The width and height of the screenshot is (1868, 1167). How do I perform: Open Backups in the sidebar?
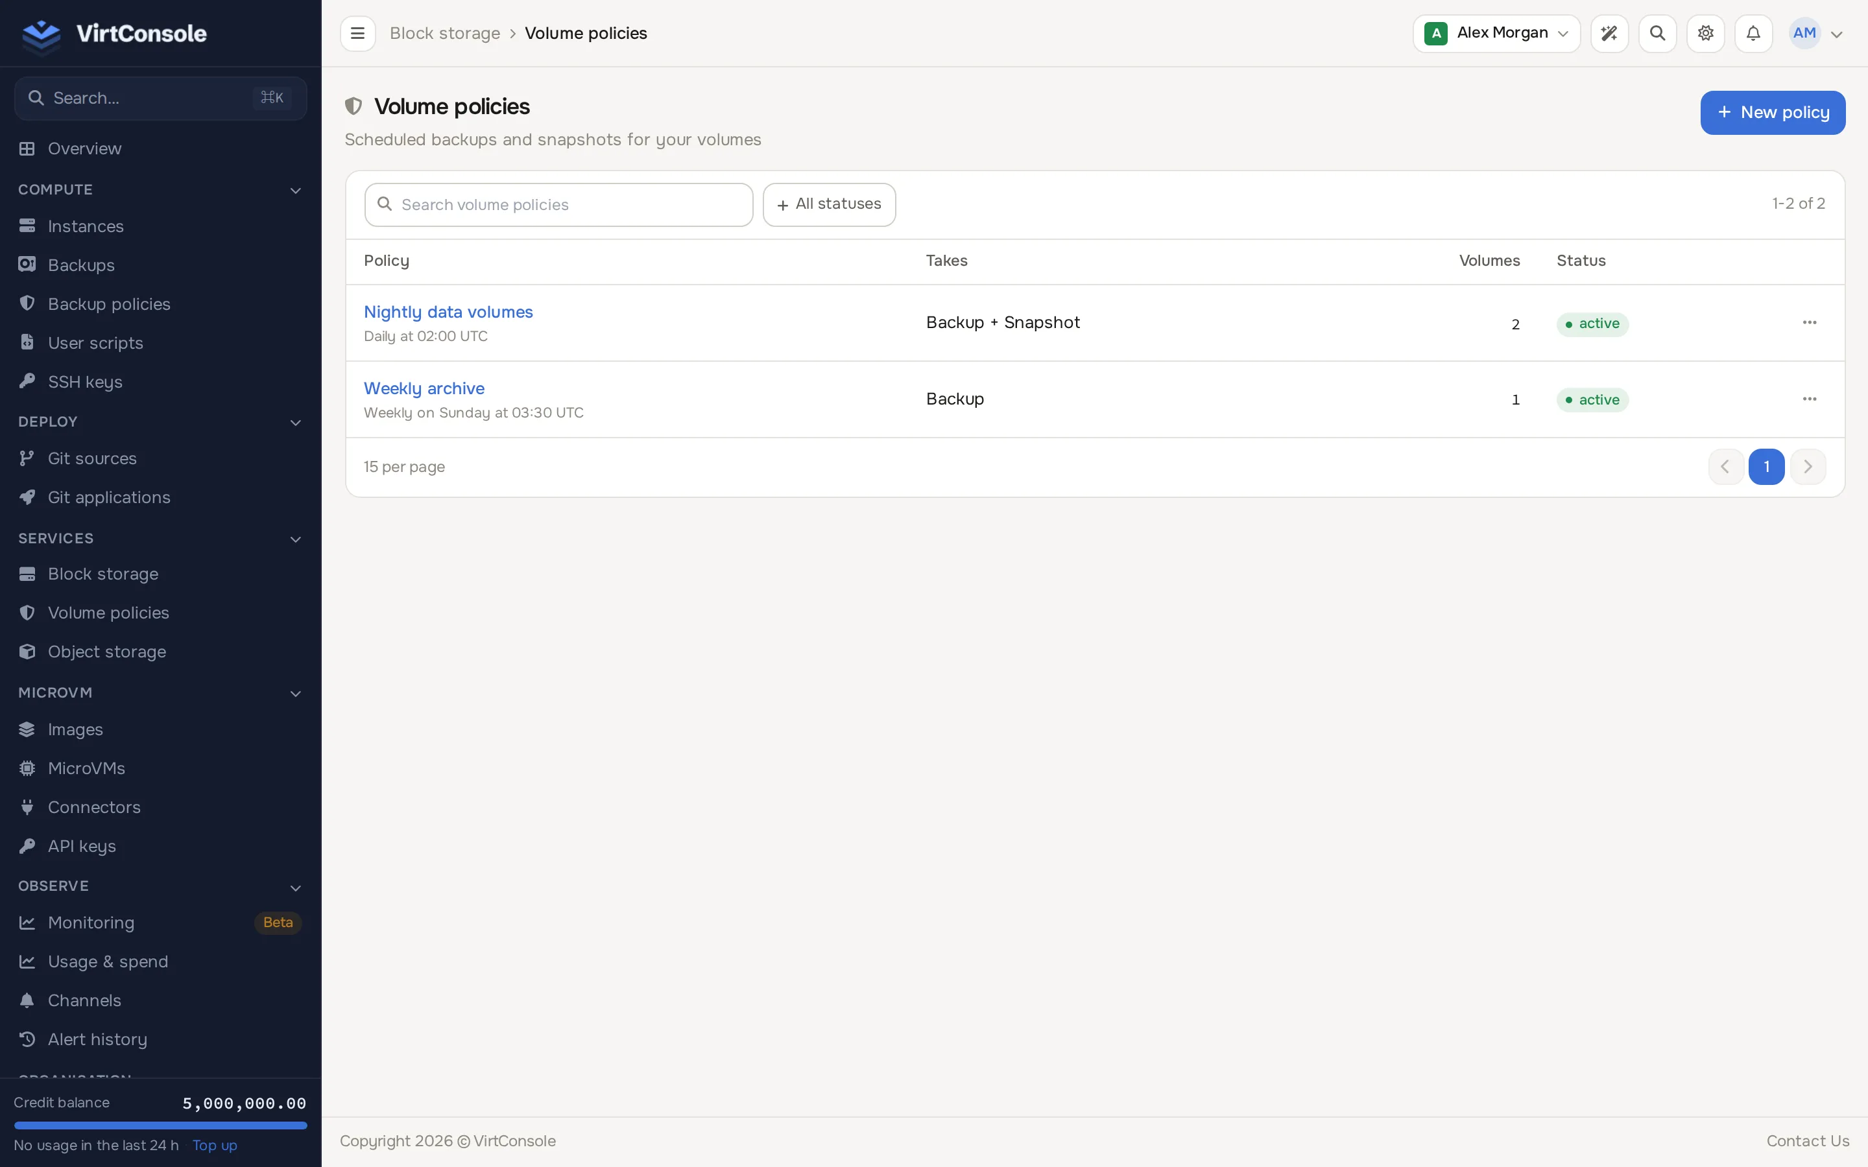161,265
